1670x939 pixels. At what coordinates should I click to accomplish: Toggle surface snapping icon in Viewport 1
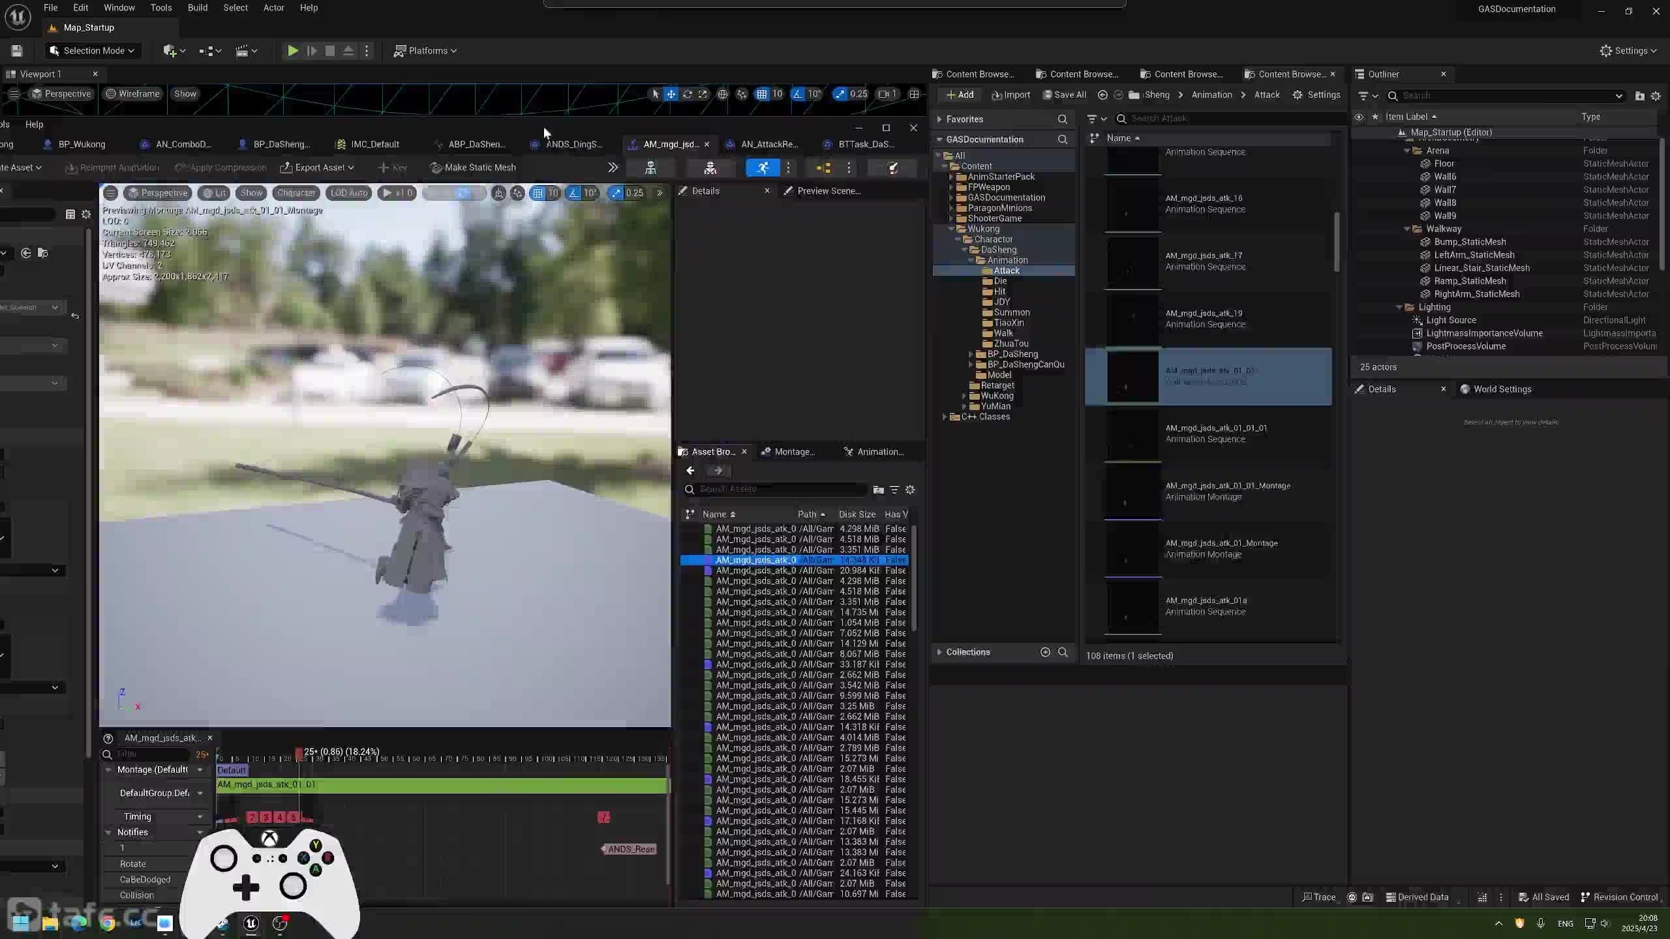point(742,94)
